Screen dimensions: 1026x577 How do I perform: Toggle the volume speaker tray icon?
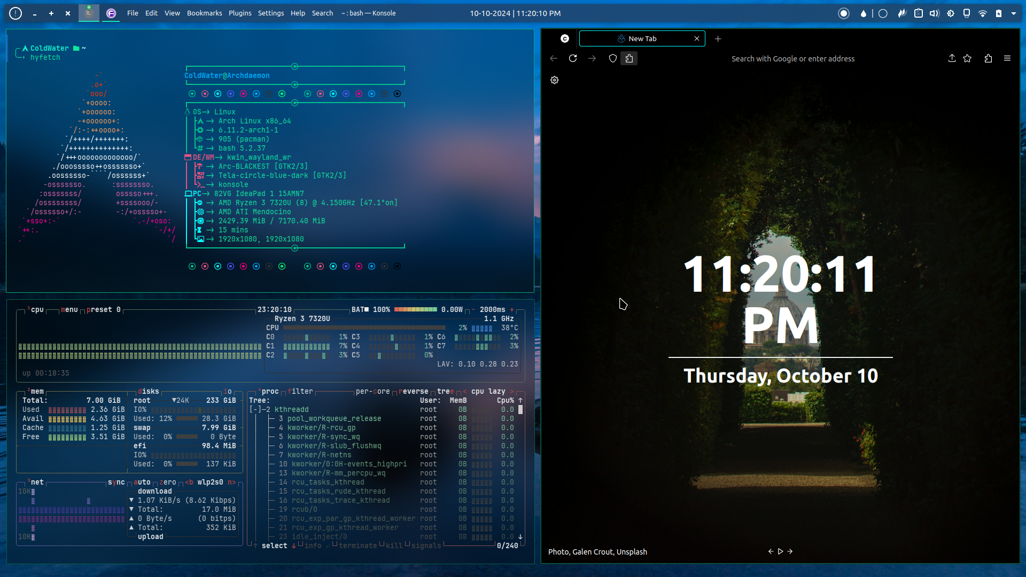point(934,13)
